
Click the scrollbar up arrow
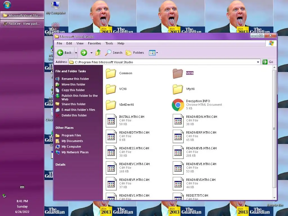pos(274,67)
